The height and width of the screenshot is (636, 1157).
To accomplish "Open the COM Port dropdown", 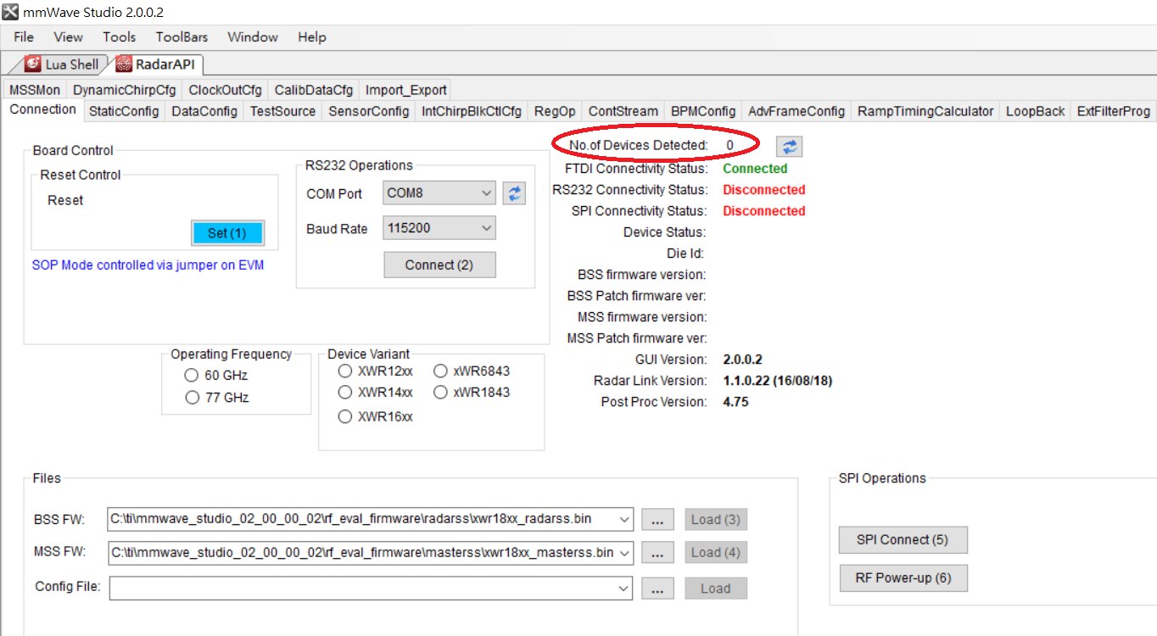I will tap(486, 193).
